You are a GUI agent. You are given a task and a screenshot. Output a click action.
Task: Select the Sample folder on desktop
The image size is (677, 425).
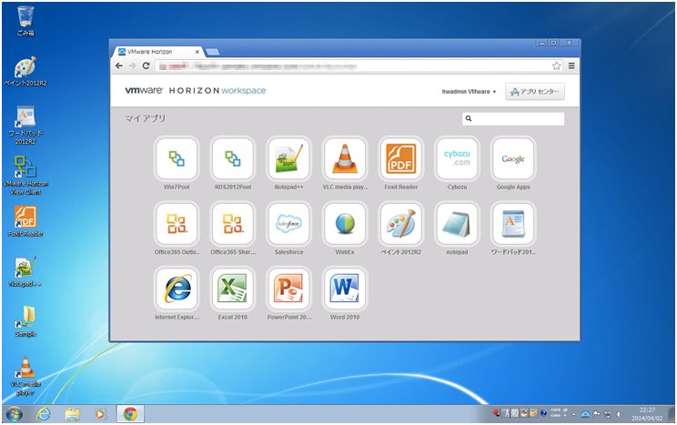pyautogui.click(x=25, y=322)
